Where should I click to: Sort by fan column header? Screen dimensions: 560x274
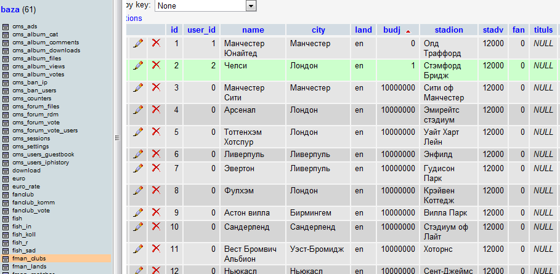click(518, 30)
